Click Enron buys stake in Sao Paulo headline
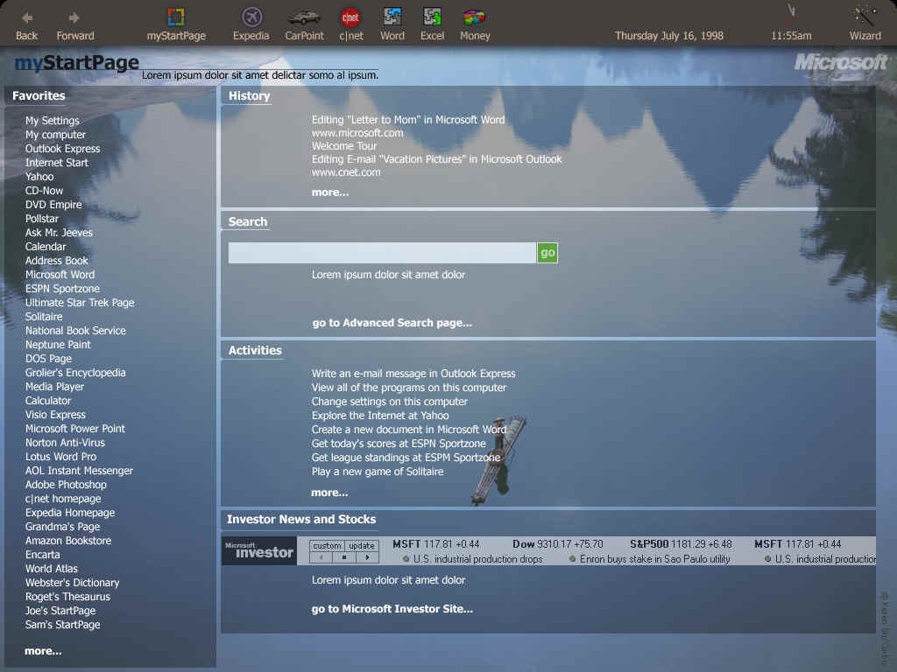The image size is (897, 672). tap(653, 559)
